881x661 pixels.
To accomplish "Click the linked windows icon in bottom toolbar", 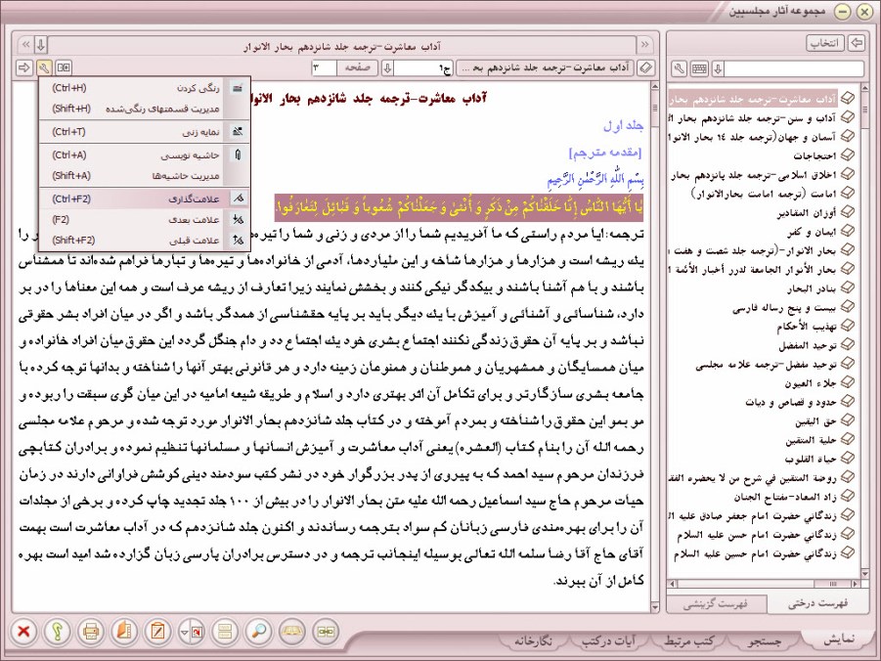I will 326,632.
